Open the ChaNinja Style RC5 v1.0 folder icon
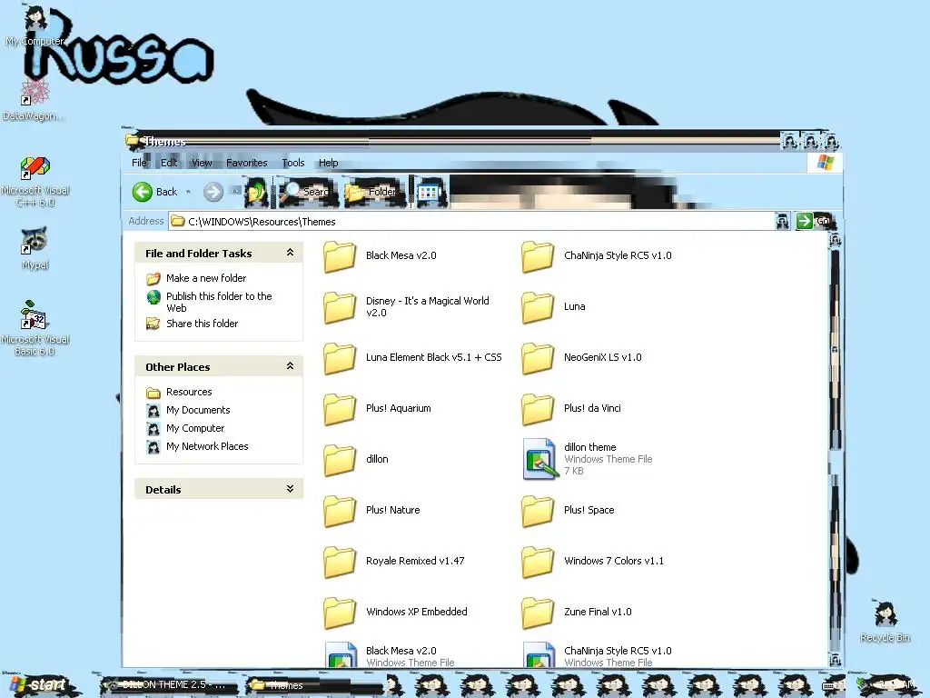The height and width of the screenshot is (698, 930). point(538,256)
